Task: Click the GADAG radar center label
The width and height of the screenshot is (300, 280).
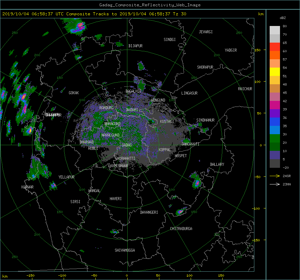Action: [127, 145]
